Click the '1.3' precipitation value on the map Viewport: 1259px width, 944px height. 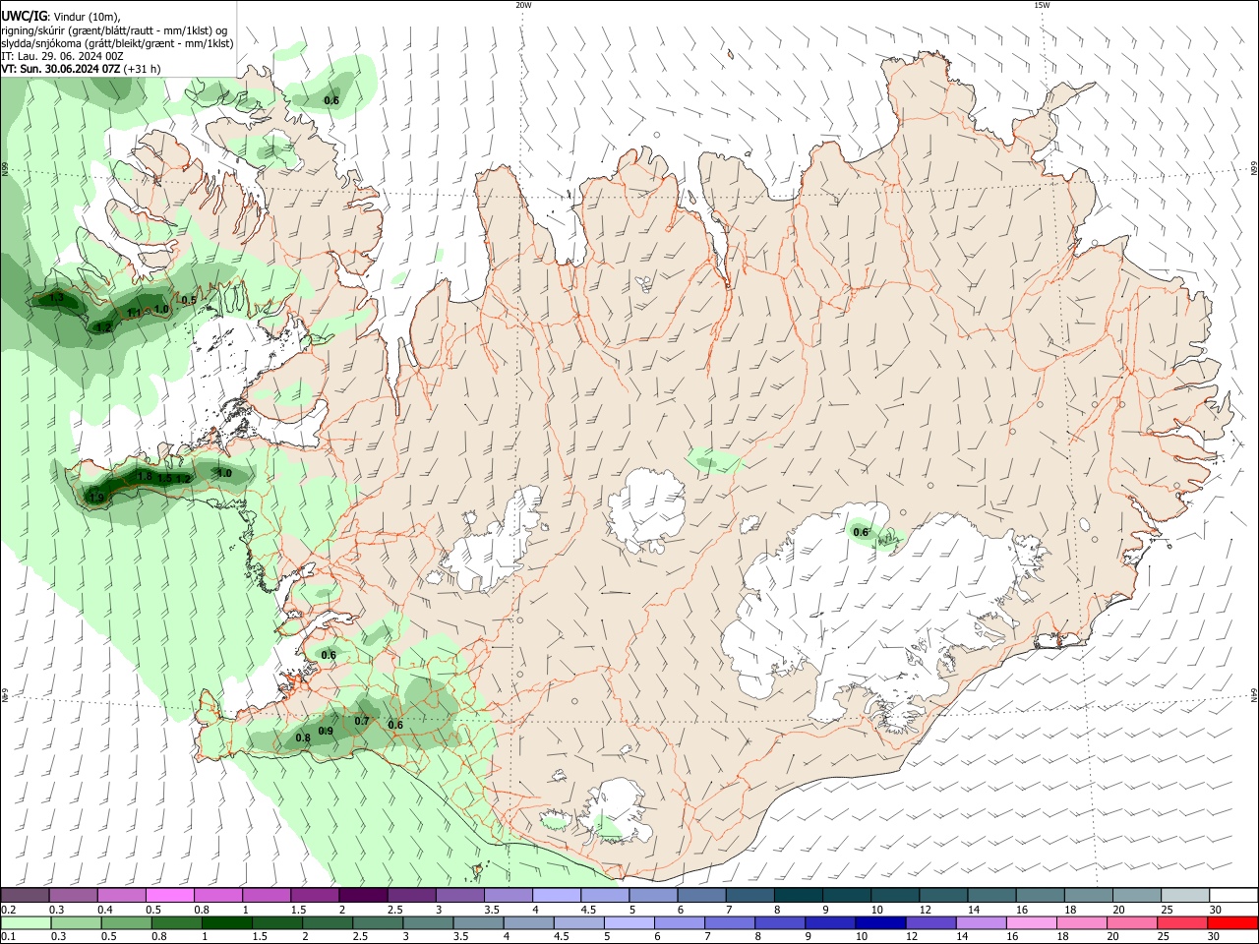56,298
